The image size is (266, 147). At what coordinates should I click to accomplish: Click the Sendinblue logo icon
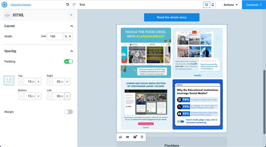pos(5,4)
